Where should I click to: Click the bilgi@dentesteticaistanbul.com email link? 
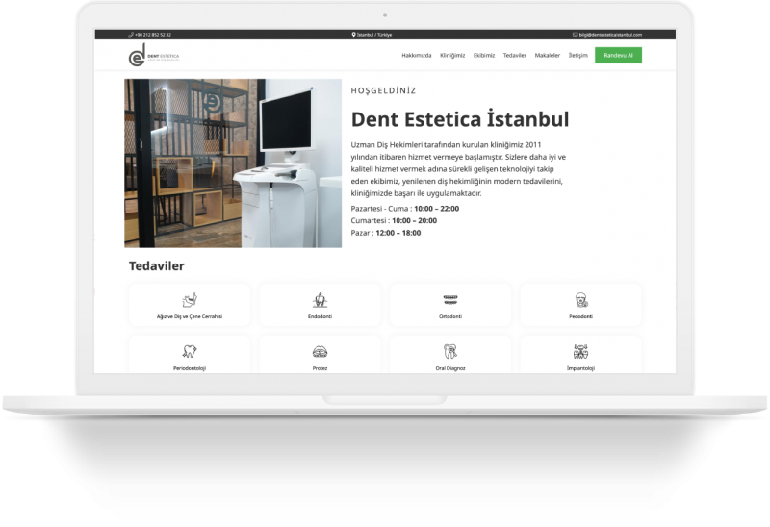click(x=610, y=35)
